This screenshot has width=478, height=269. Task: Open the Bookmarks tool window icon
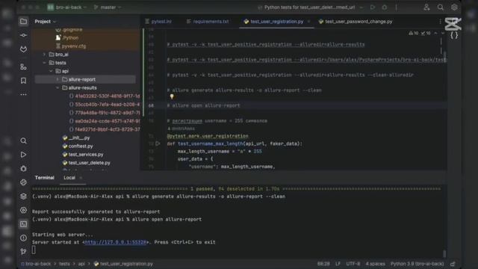(23, 81)
